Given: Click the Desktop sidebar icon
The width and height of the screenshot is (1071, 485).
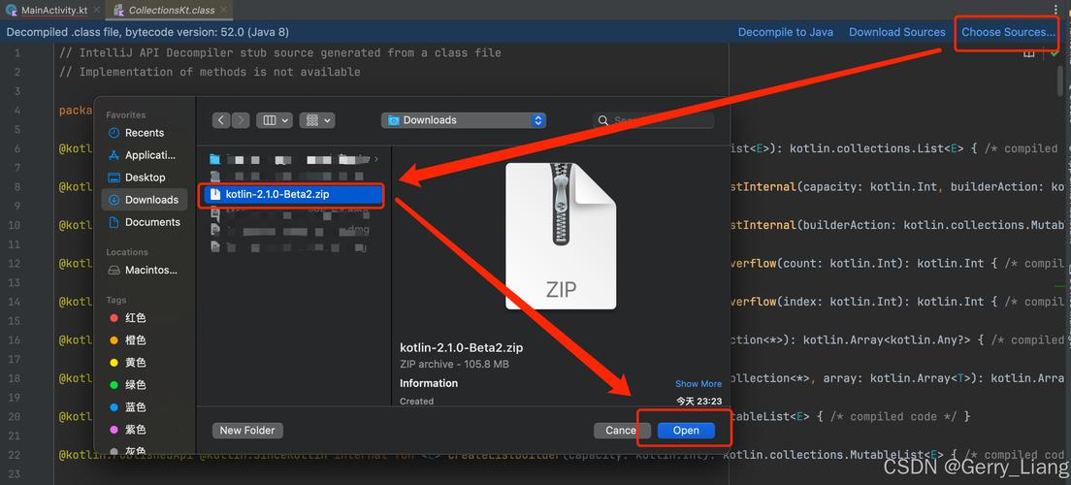Looking at the screenshot, I should pyautogui.click(x=114, y=177).
